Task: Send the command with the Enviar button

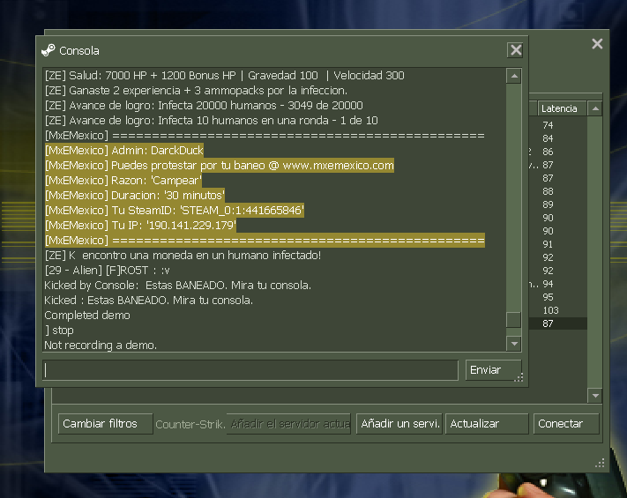Action: pos(493,370)
